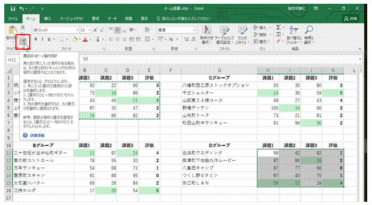Toggle Middle Align button
Viewport: 372px width, 205px height.
tap(117, 30)
